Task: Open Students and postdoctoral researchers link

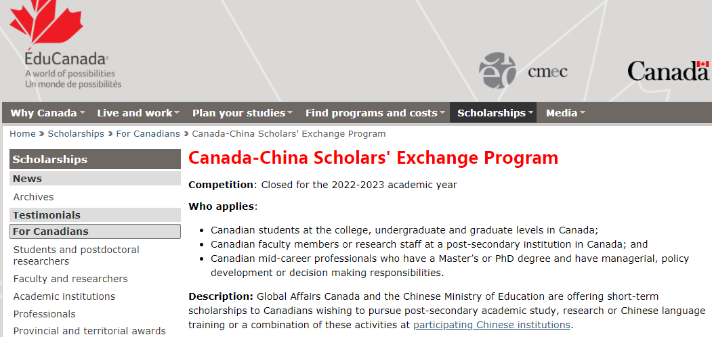Action: pos(77,255)
